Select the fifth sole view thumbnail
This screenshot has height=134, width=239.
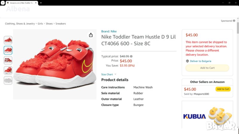(x=8, y=80)
